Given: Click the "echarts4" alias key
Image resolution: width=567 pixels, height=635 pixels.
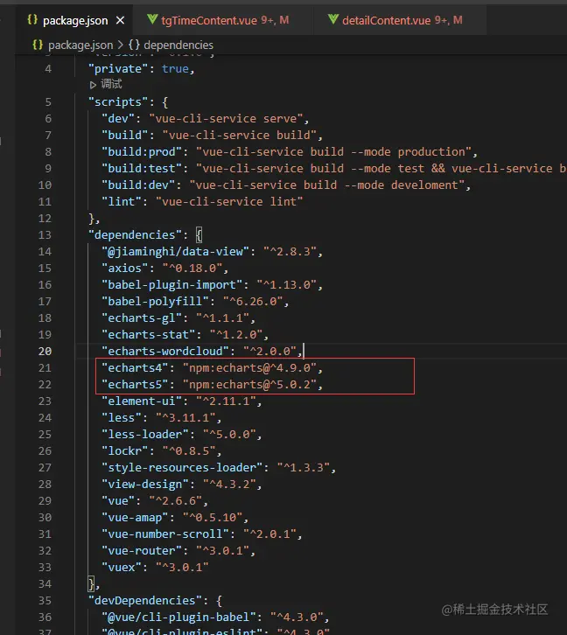Looking at the screenshot, I should point(136,367).
